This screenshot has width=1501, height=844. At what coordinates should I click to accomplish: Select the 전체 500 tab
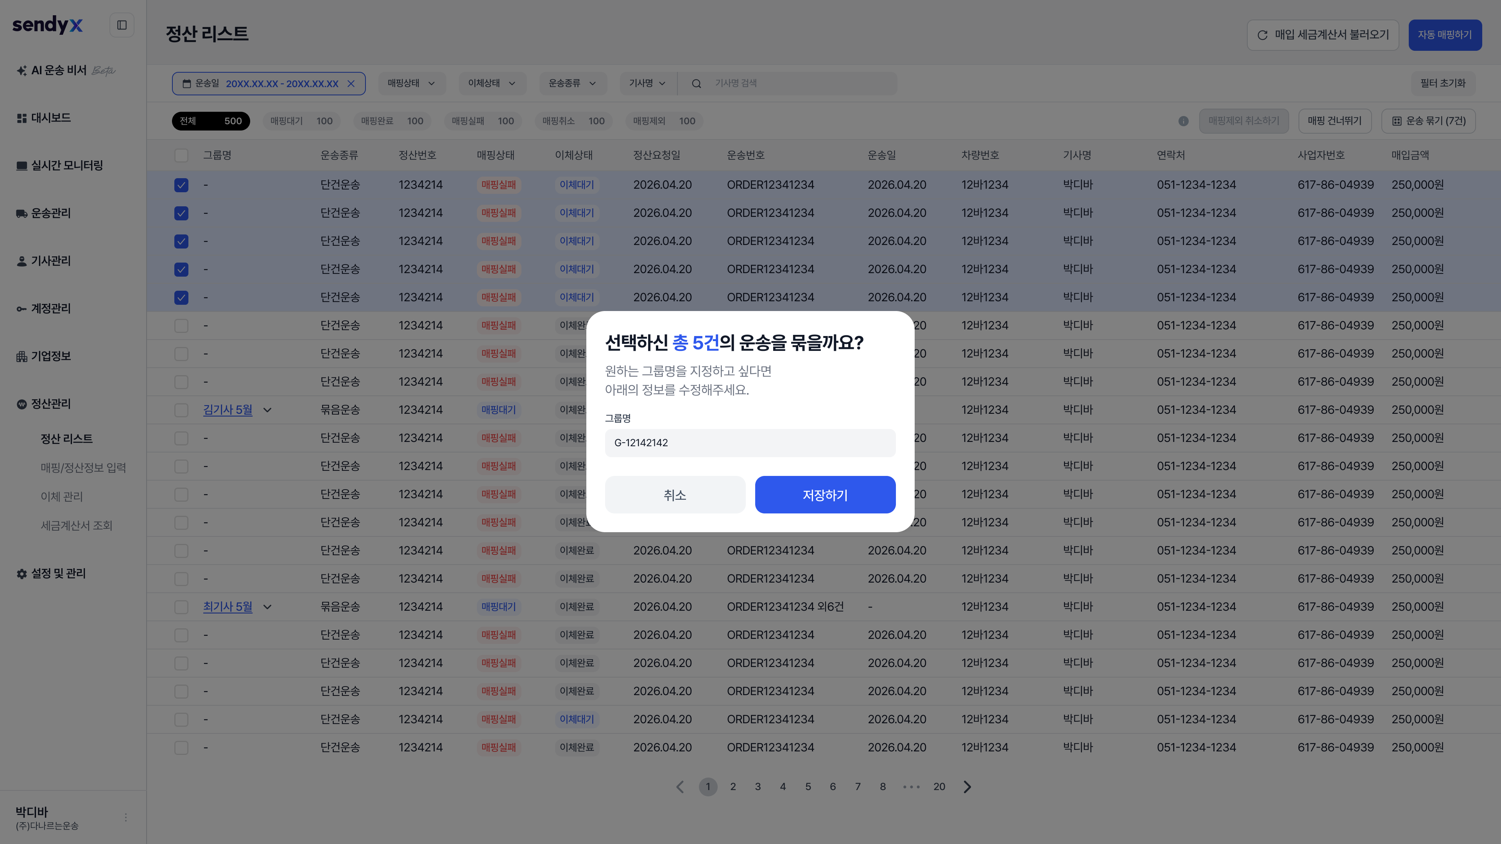[211, 121]
